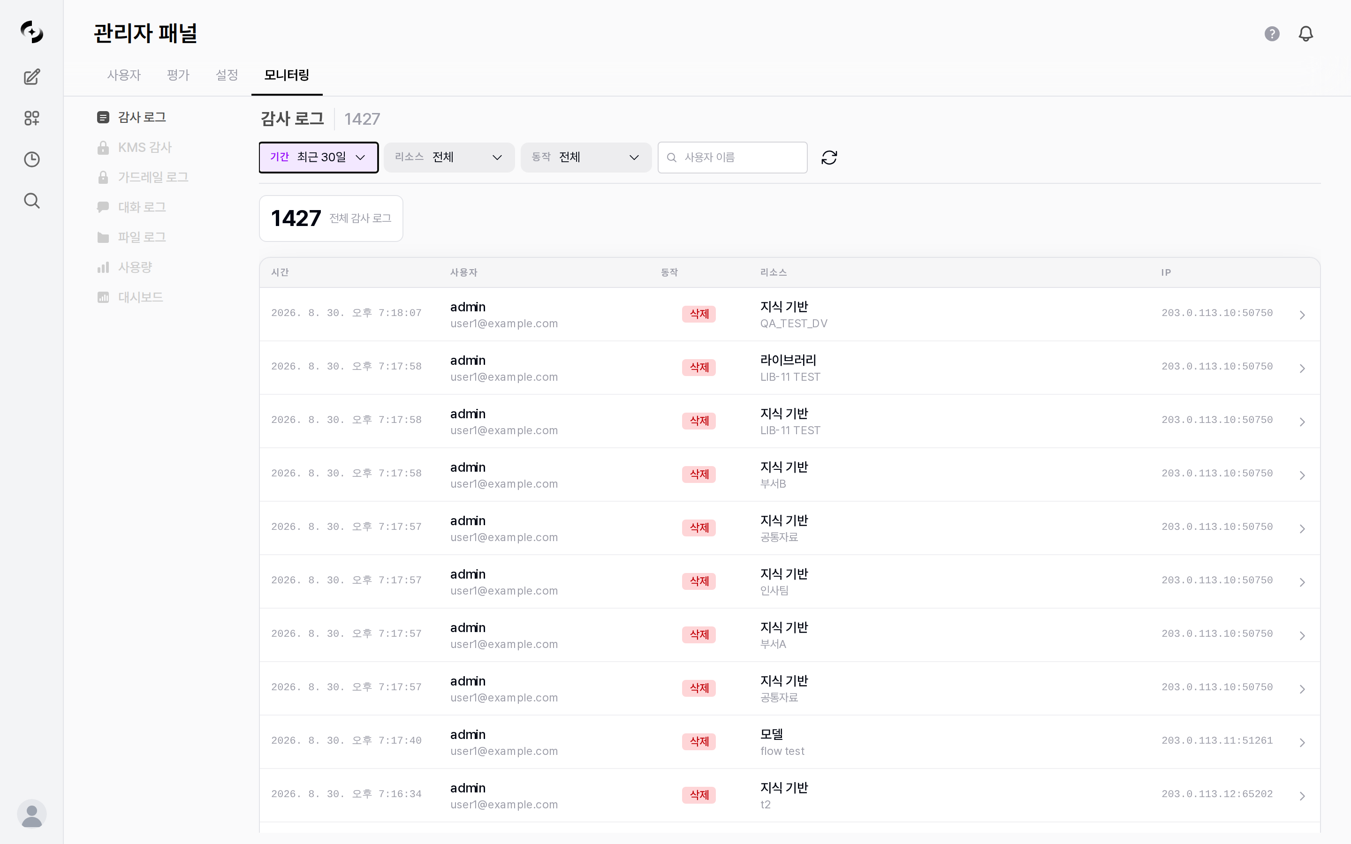Screen dimensions: 1351x844
Task: Click resource name QA_TEST_DV
Action: tap(794, 324)
